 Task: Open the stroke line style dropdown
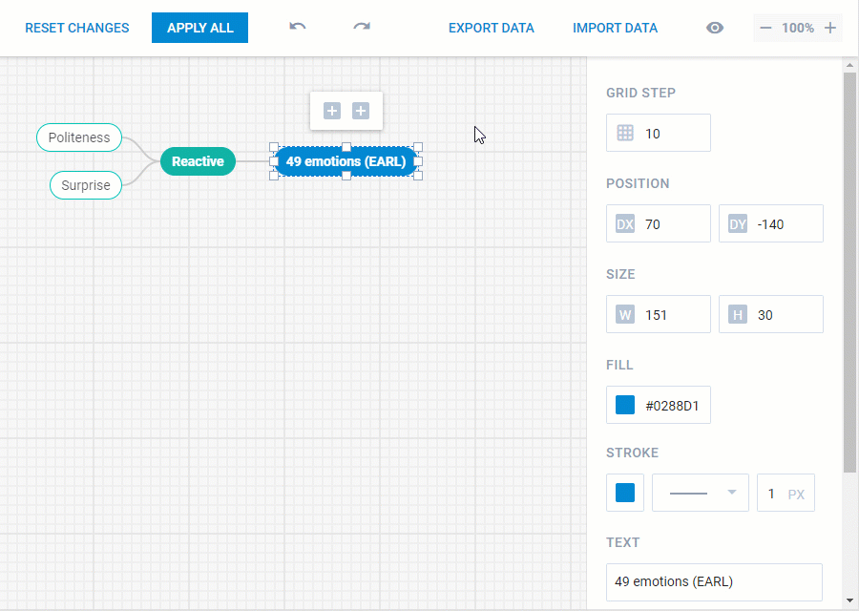pos(701,493)
